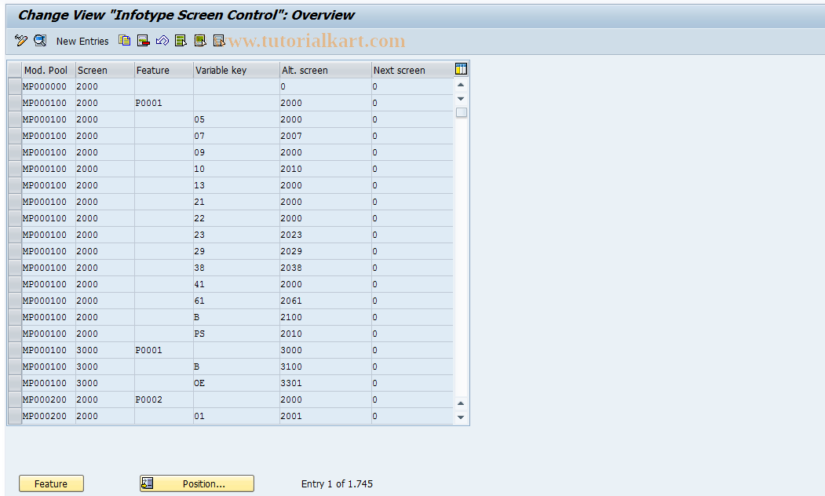This screenshot has height=496, width=825.
Task: Select row selector for variable key PS
Action: [x=15, y=334]
